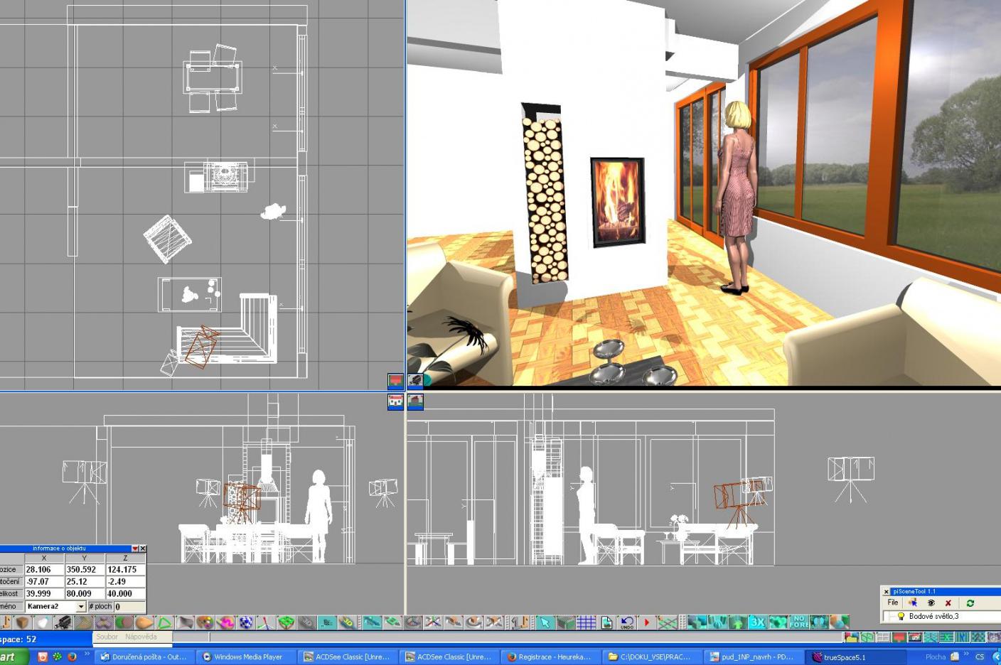The width and height of the screenshot is (1001, 665).
Task: Select the arrow object selection tool
Action: tap(546, 621)
